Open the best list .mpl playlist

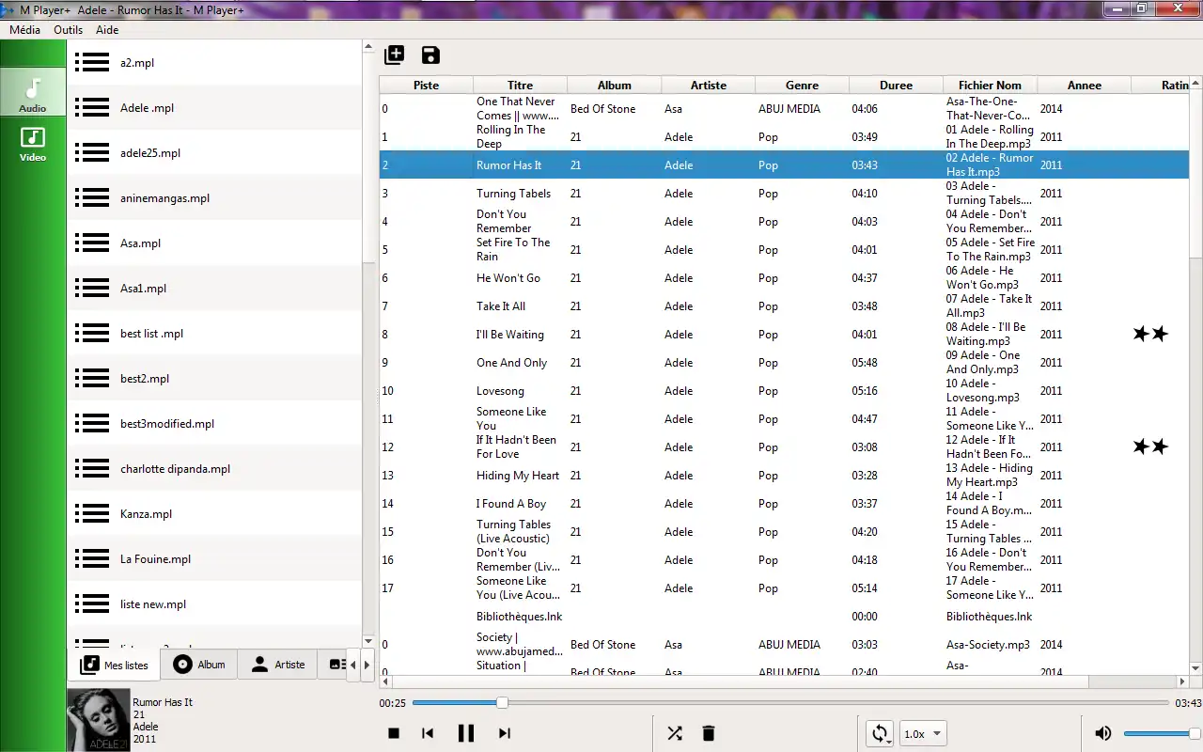[x=214, y=334]
